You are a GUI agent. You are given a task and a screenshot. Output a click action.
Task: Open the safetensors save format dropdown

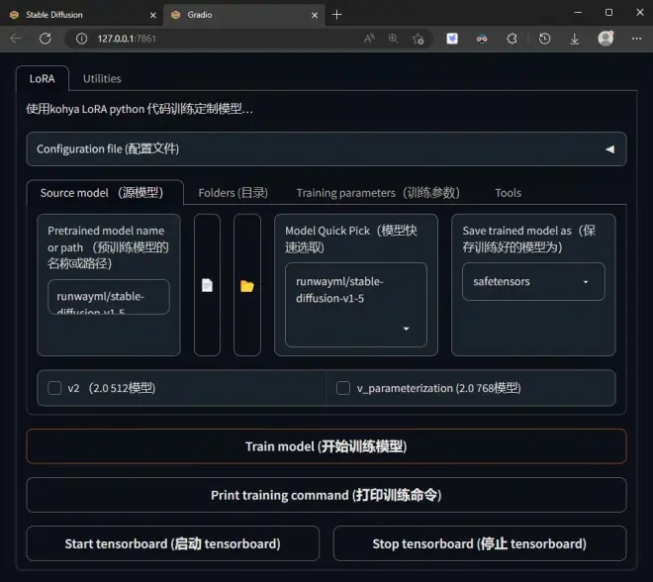(x=533, y=282)
